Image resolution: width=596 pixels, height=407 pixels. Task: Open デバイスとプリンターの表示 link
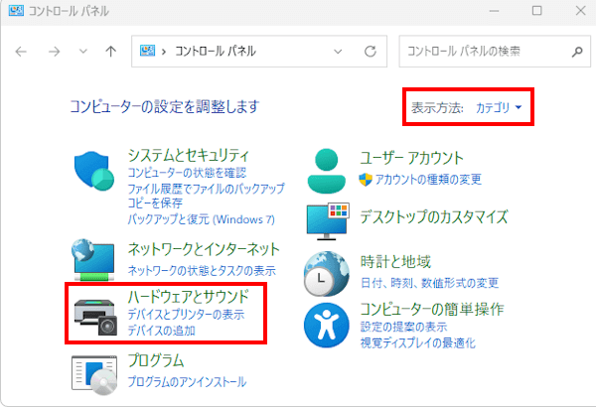pos(186,315)
